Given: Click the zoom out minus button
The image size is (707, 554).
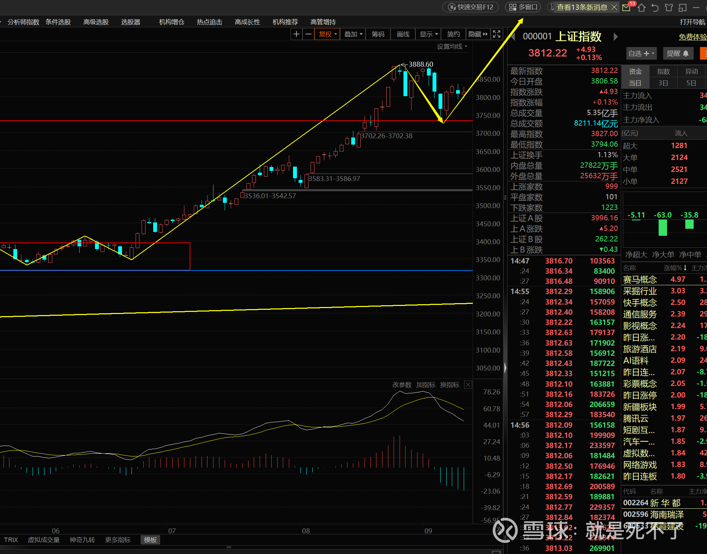Looking at the screenshot, I should tap(308, 34).
